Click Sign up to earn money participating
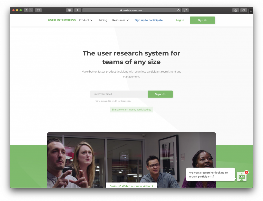Image resolution: width=263 pixels, height=201 pixels. tap(131, 109)
